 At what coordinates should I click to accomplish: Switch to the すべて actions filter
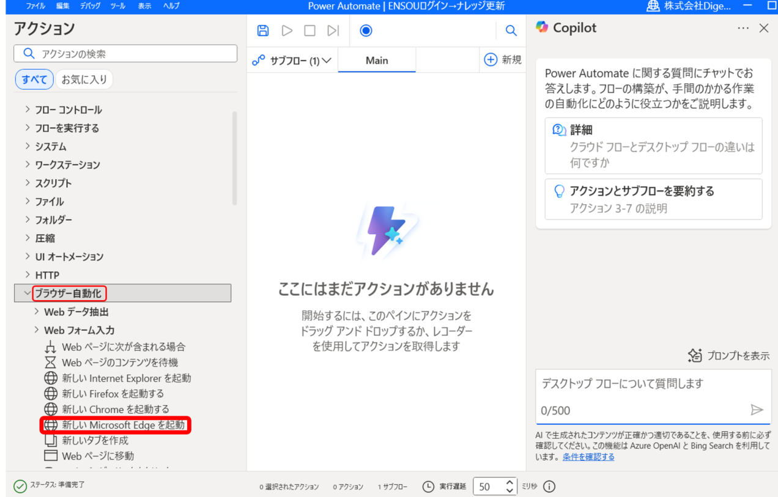(34, 79)
